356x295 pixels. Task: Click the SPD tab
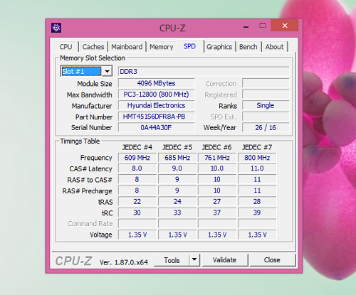pos(189,46)
